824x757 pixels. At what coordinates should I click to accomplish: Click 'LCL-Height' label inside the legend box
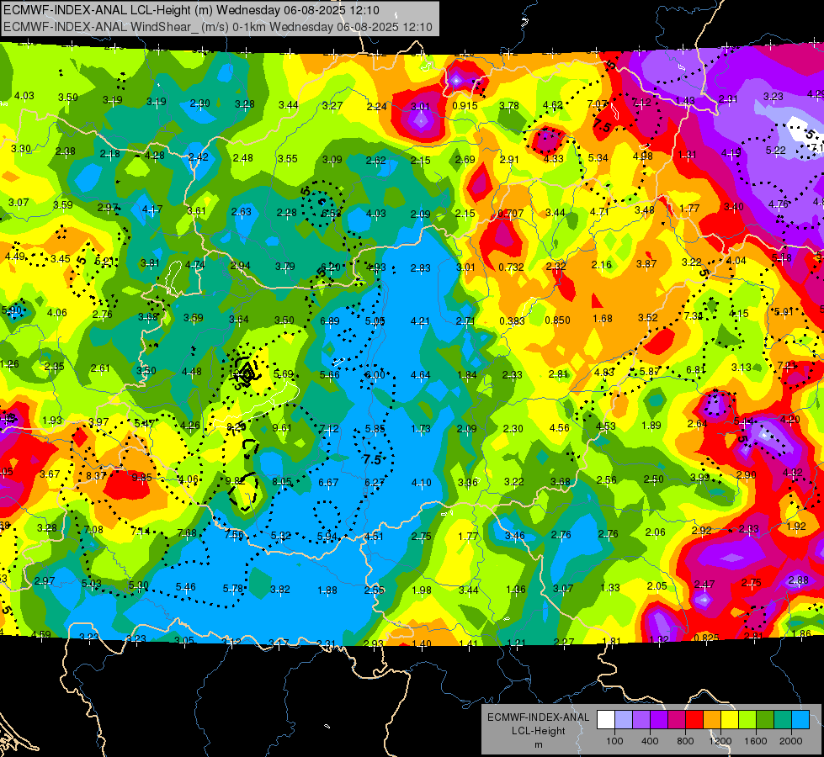click(538, 731)
